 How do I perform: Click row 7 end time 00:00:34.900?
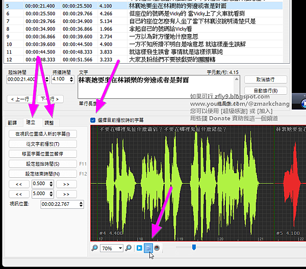tap(78, 21)
